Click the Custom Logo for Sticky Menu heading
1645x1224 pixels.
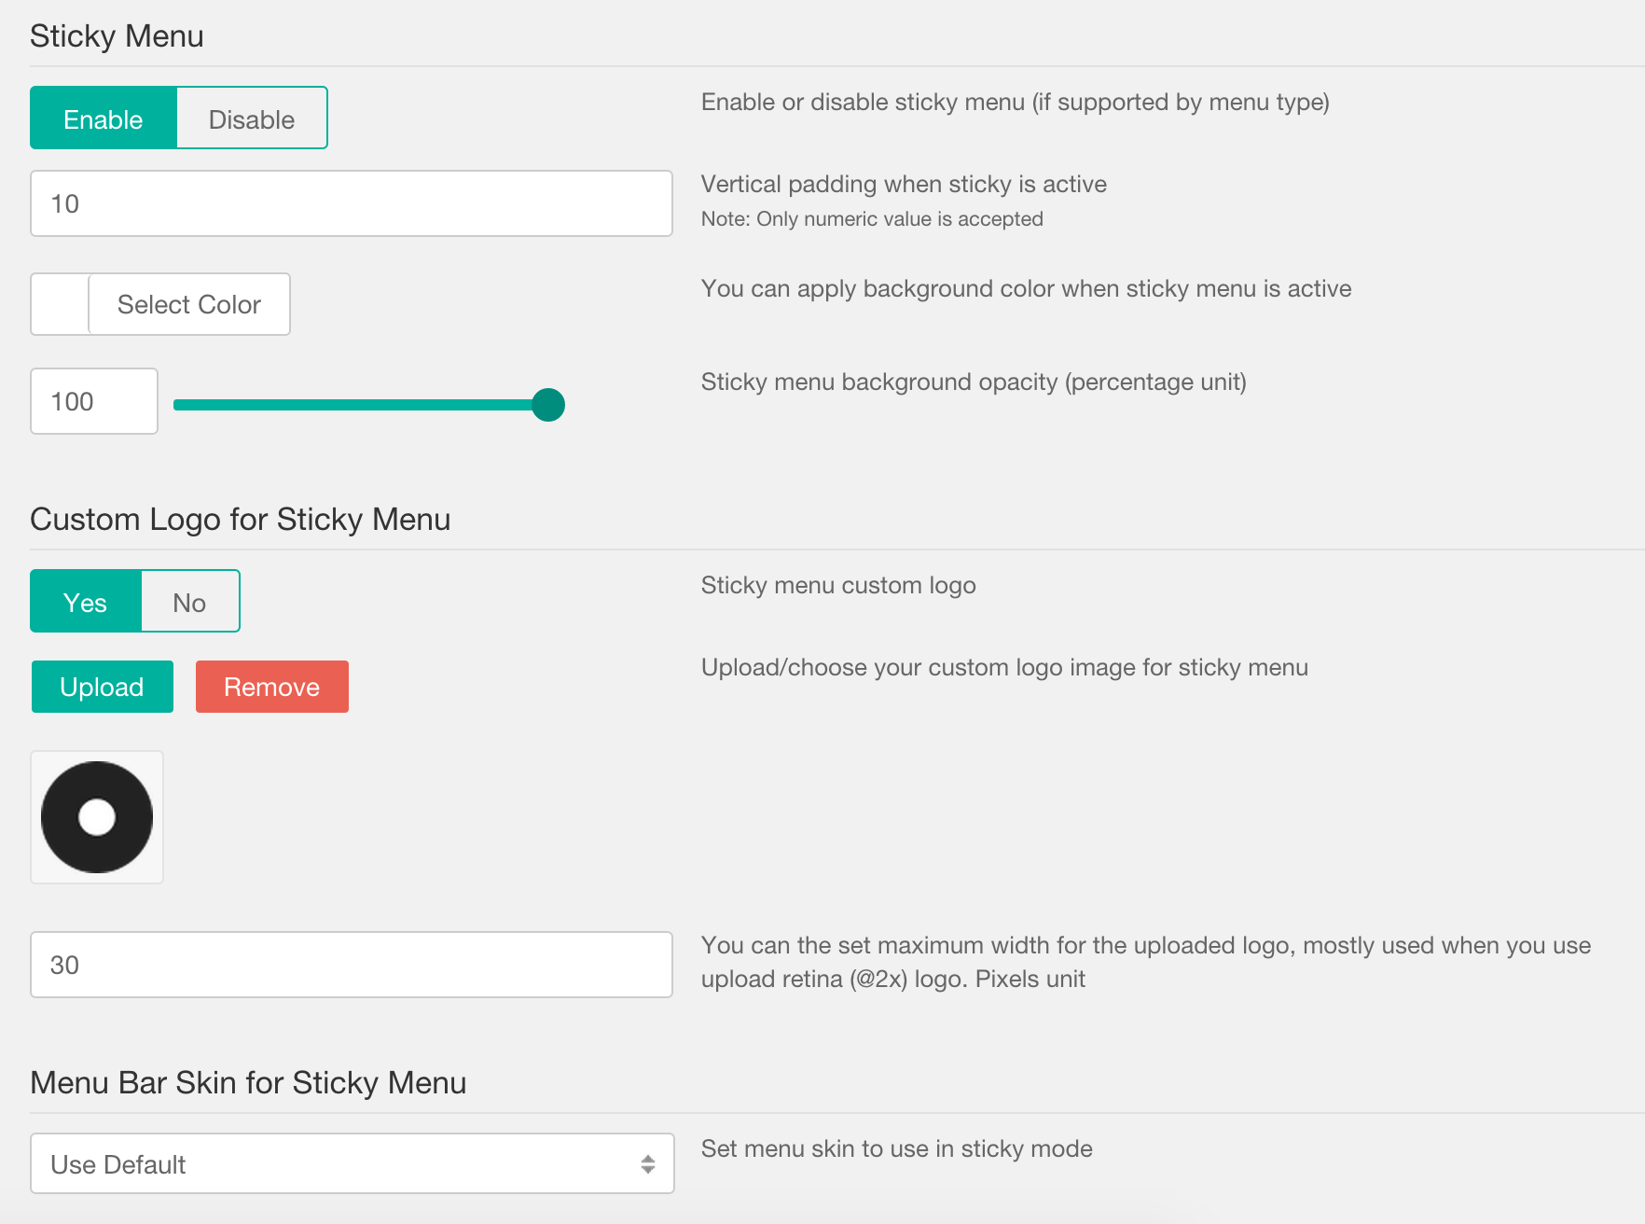pos(240,520)
